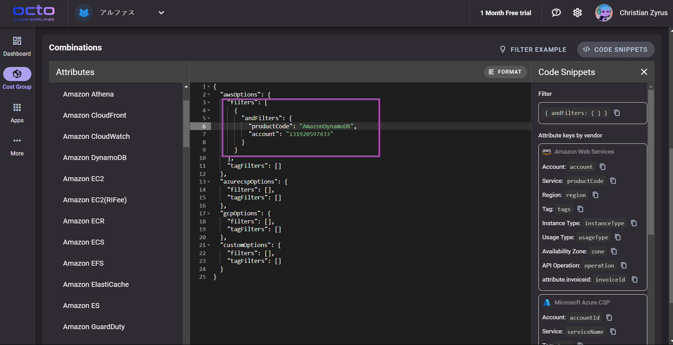Collapse the andFilters fold at line 5

click(209, 118)
